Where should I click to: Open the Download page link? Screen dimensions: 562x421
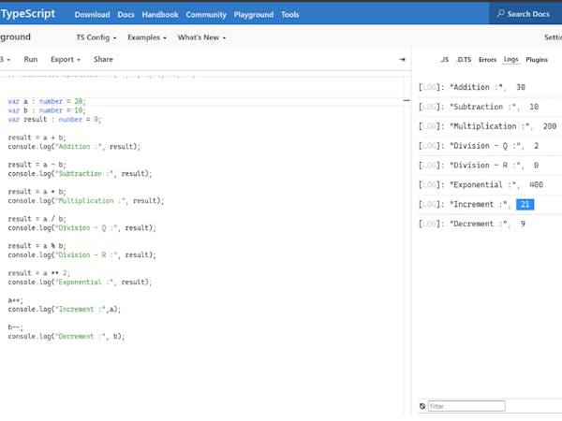tap(92, 15)
